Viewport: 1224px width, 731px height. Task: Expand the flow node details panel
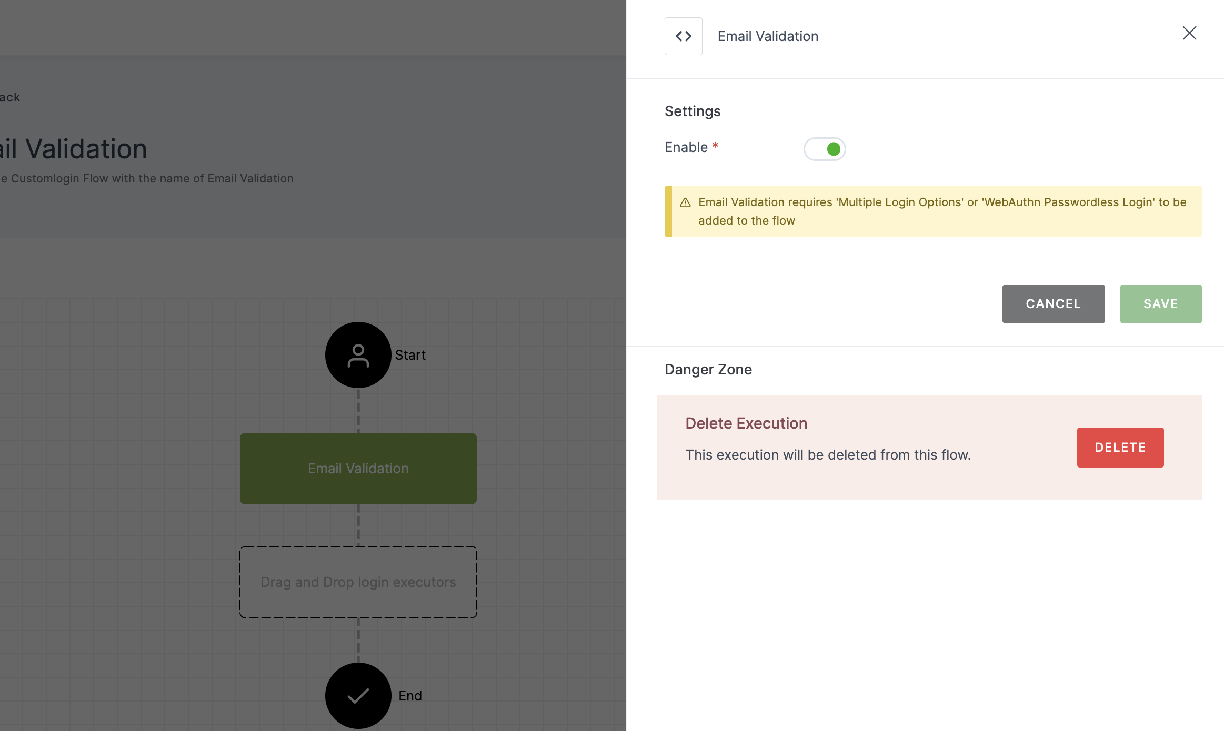click(684, 36)
